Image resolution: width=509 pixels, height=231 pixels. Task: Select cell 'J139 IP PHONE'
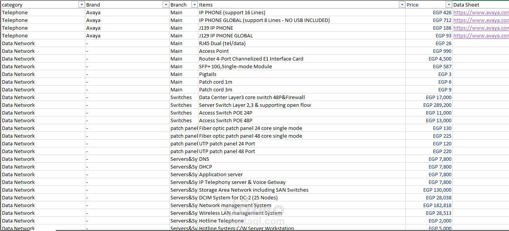pyautogui.click(x=302, y=28)
